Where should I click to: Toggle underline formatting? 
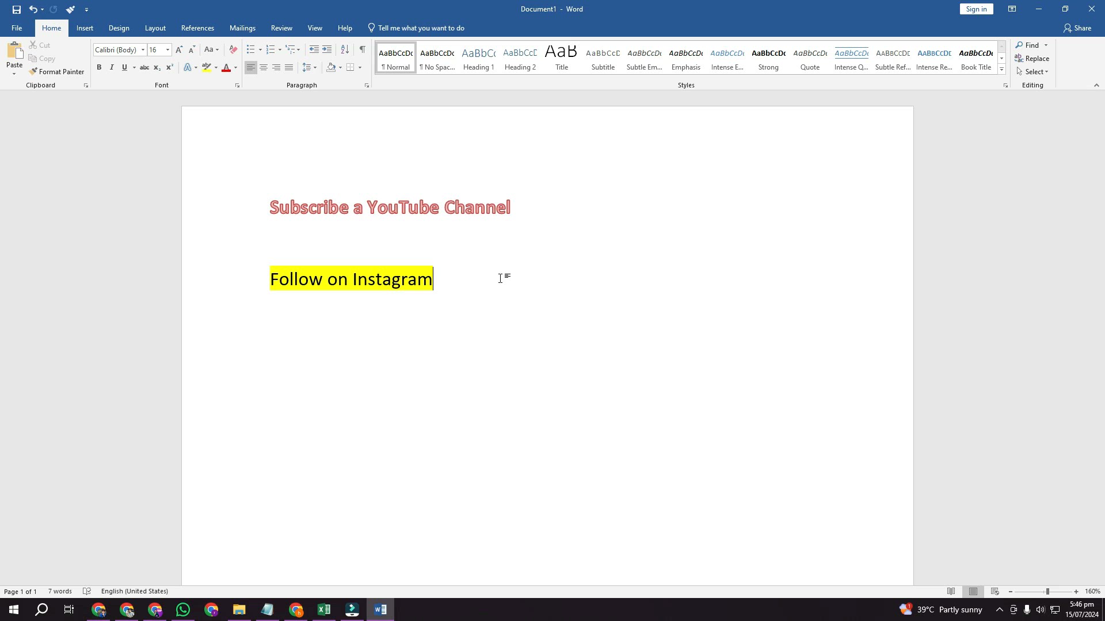[124, 68]
